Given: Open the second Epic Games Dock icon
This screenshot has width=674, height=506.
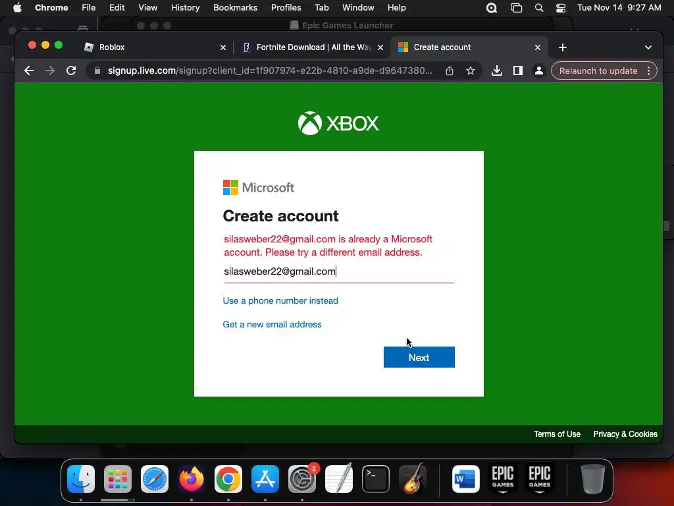Looking at the screenshot, I should tap(540, 479).
